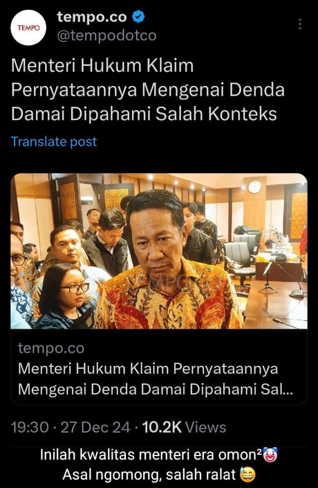Select the tweet headline text about Menteri Hukum

[x=148, y=90]
